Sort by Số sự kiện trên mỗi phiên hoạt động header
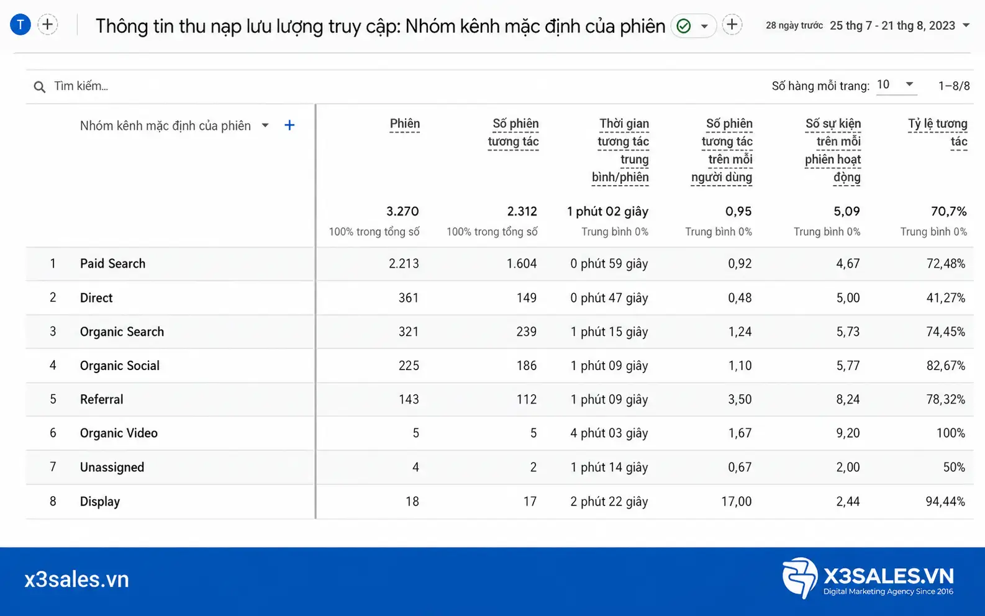 click(833, 150)
